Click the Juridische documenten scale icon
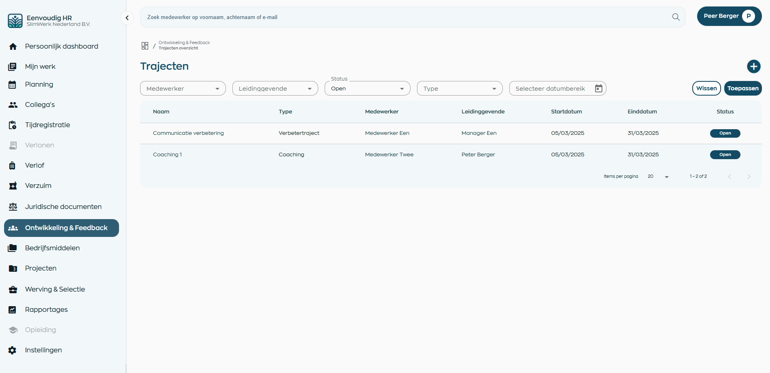Image resolution: width=770 pixels, height=373 pixels. click(x=13, y=207)
